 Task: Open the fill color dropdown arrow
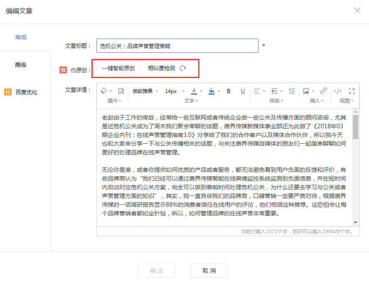click(x=219, y=91)
